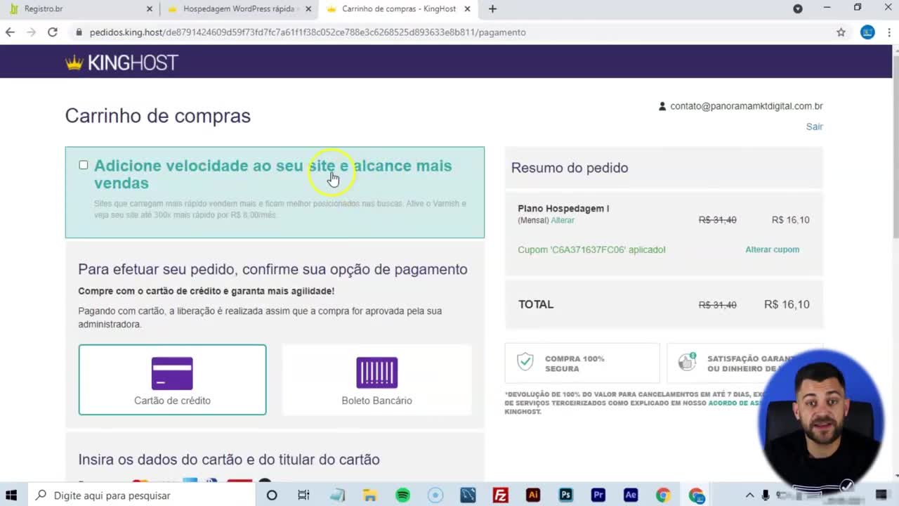Image resolution: width=899 pixels, height=506 pixels.
Task: Click the contato@panoramamktdigital.com.br email text
Action: [746, 106]
